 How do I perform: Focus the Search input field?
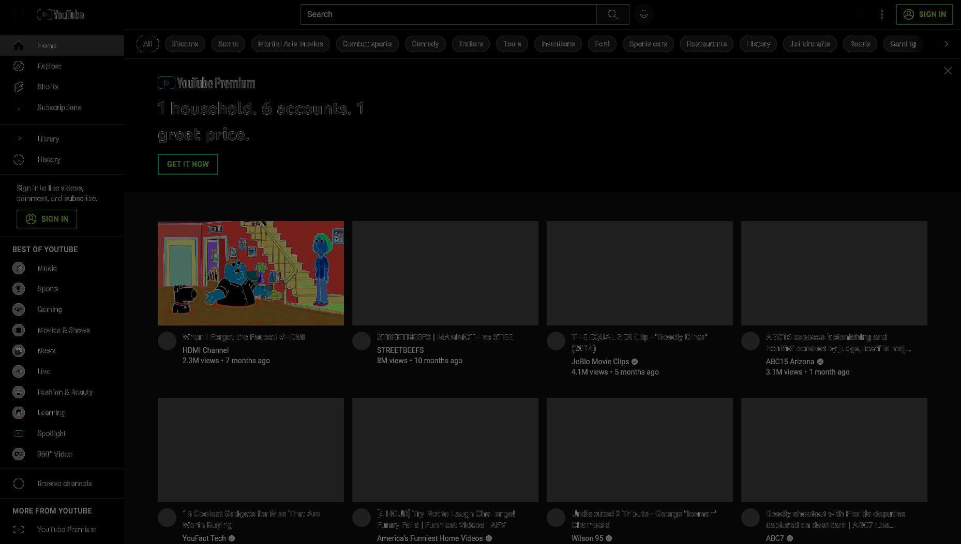point(448,14)
